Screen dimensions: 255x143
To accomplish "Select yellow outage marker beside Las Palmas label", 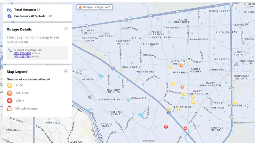I will pos(178,109).
